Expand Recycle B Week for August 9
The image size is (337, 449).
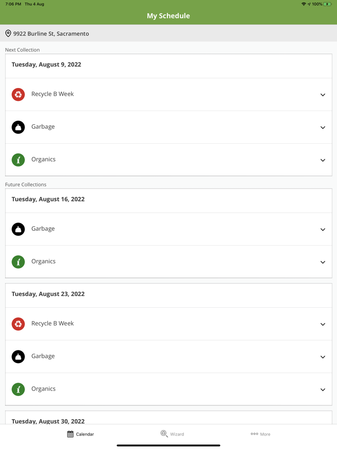click(323, 95)
